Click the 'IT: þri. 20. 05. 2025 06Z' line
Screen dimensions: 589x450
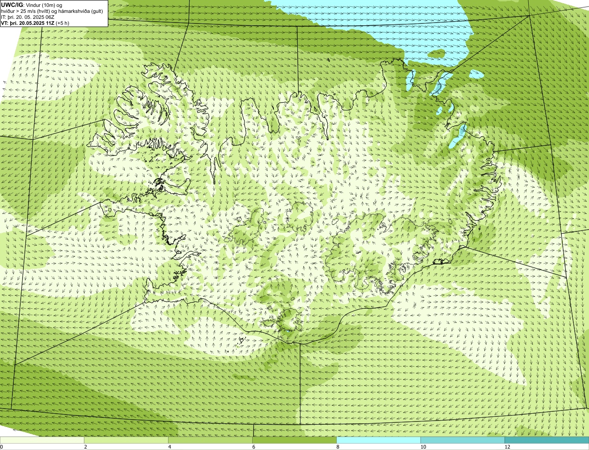click(x=28, y=17)
